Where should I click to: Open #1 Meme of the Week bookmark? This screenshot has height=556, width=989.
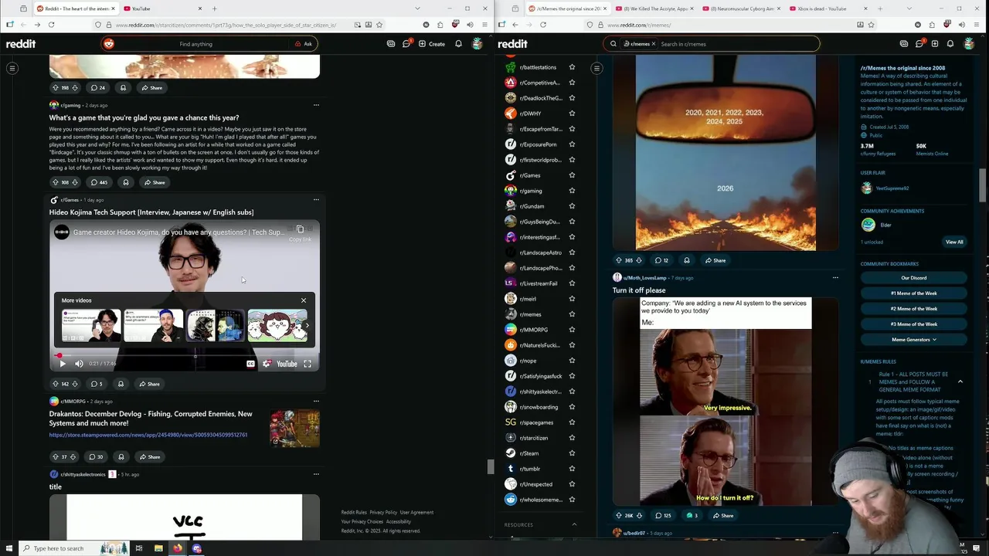pyautogui.click(x=913, y=293)
